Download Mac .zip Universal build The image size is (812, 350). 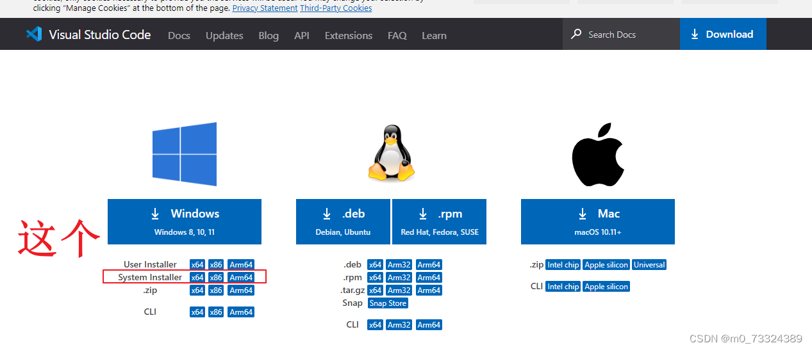[x=649, y=265]
